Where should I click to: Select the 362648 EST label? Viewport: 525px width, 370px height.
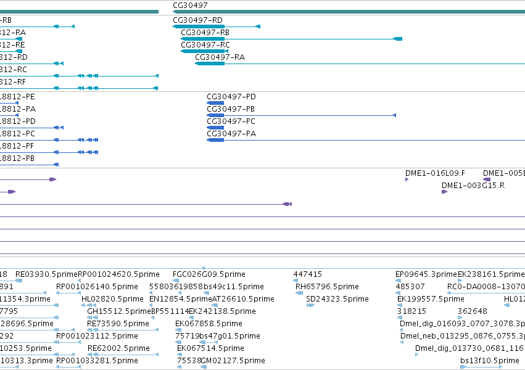tap(473, 311)
